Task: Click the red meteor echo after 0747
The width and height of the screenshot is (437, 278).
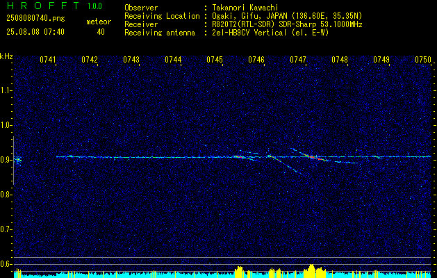Action: (x=315, y=157)
